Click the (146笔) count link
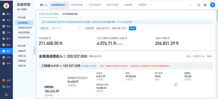Viewport: 218px width, 99px height. point(120,44)
